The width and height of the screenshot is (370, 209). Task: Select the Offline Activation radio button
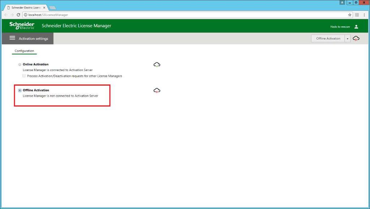point(20,90)
